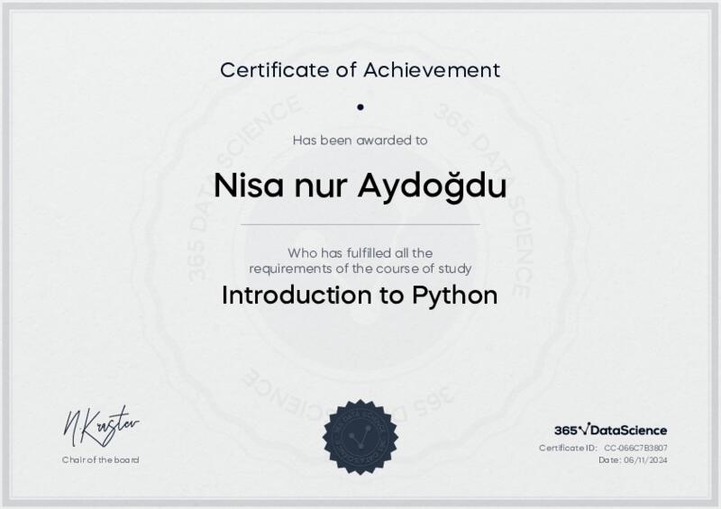Select the square root symbol in the logo
This screenshot has height=509, width=721.
[x=585, y=429]
